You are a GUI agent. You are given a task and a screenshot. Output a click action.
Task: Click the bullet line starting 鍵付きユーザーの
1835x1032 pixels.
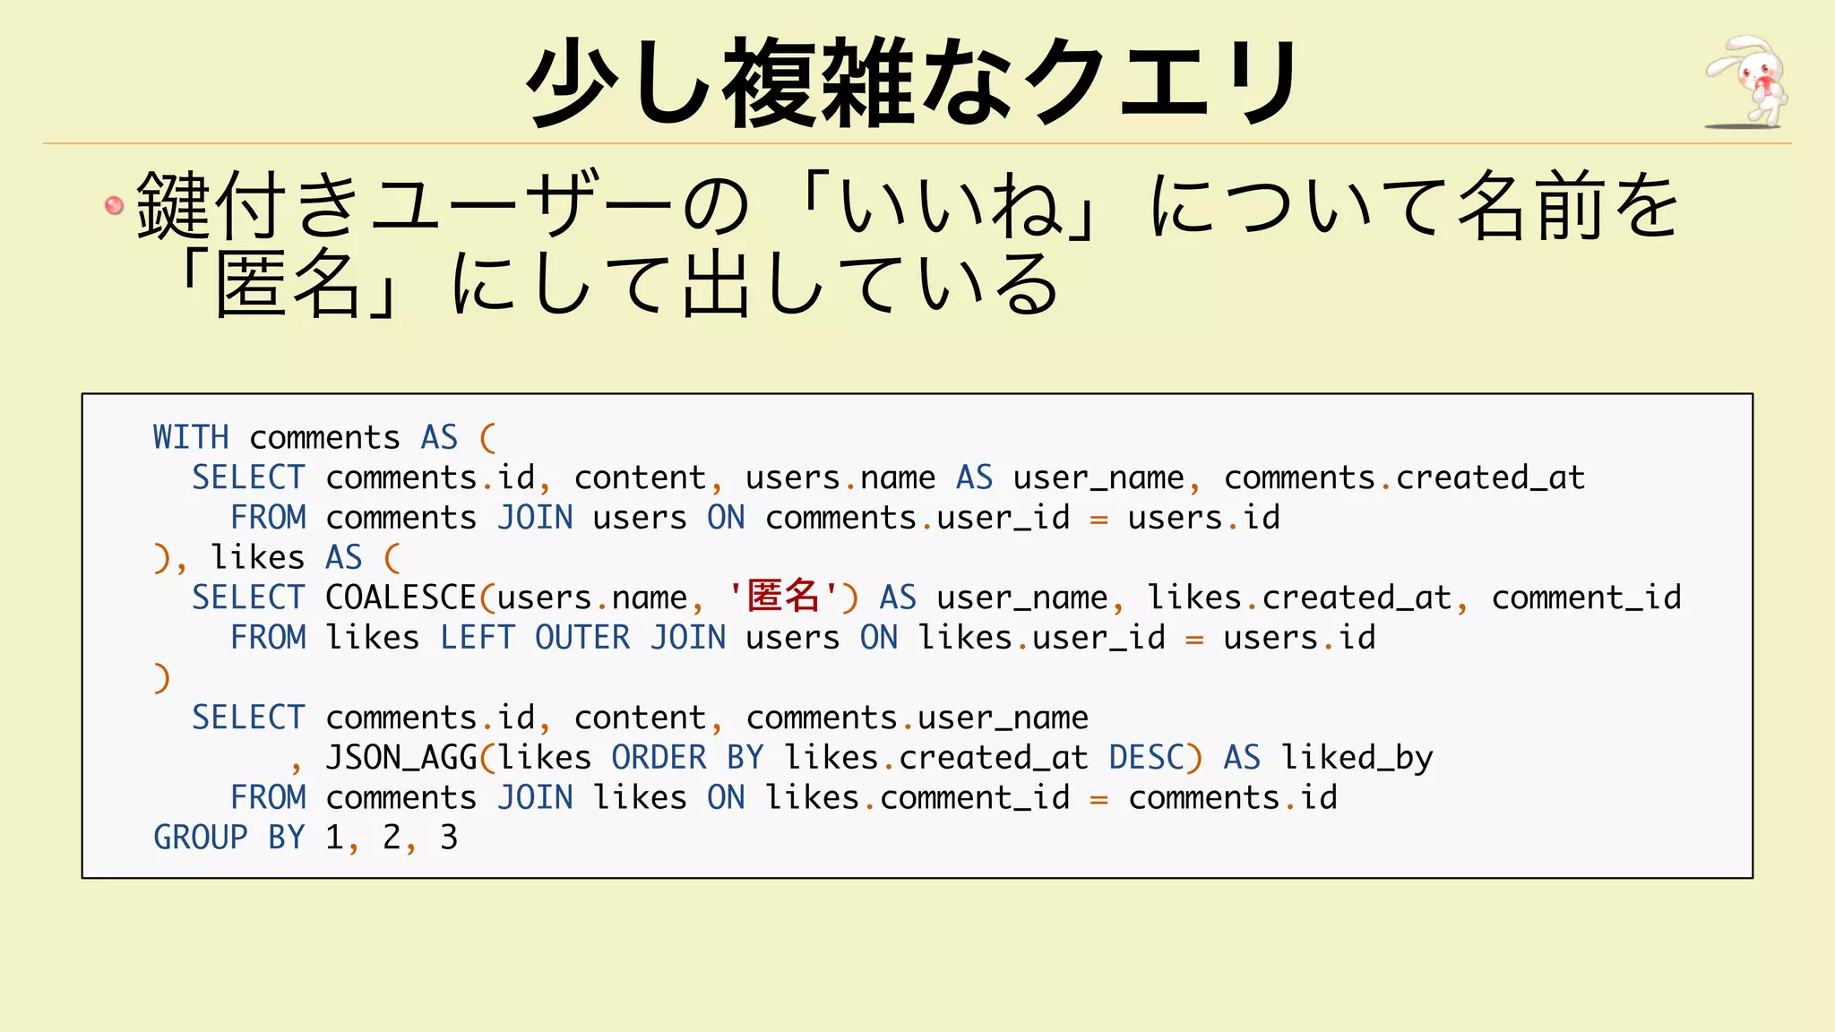[907, 206]
